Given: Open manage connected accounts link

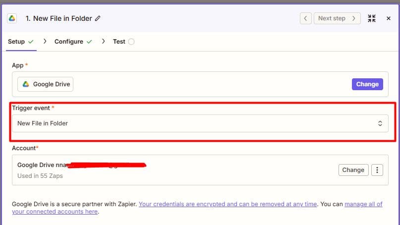Looking at the screenshot, I should point(363,204).
